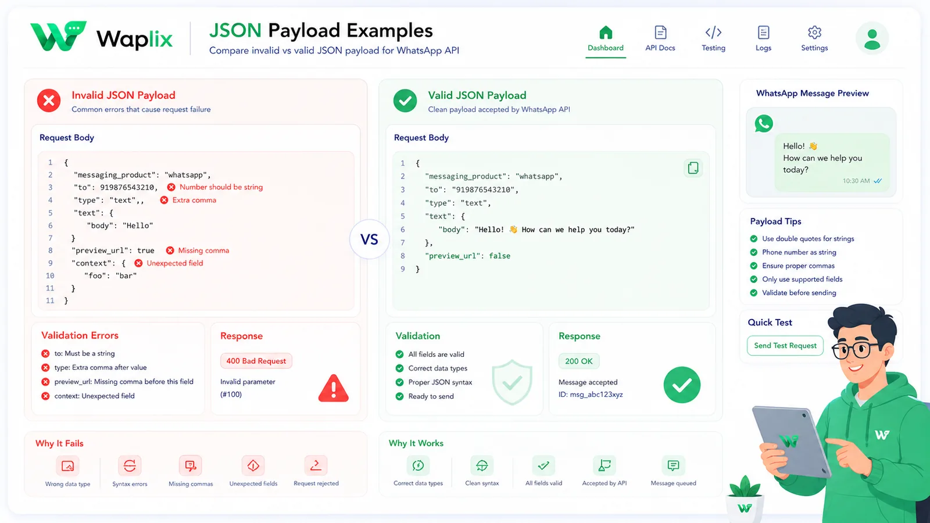
Task: Click the 'type: Extra comma after value' error
Action: 94,367
